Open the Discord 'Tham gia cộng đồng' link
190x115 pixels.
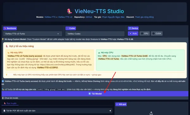(144, 17)
